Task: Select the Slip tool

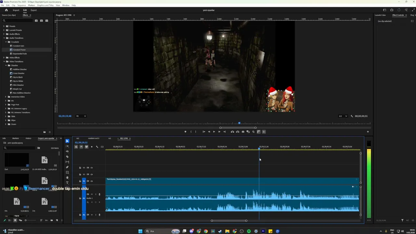Action: 67,162
